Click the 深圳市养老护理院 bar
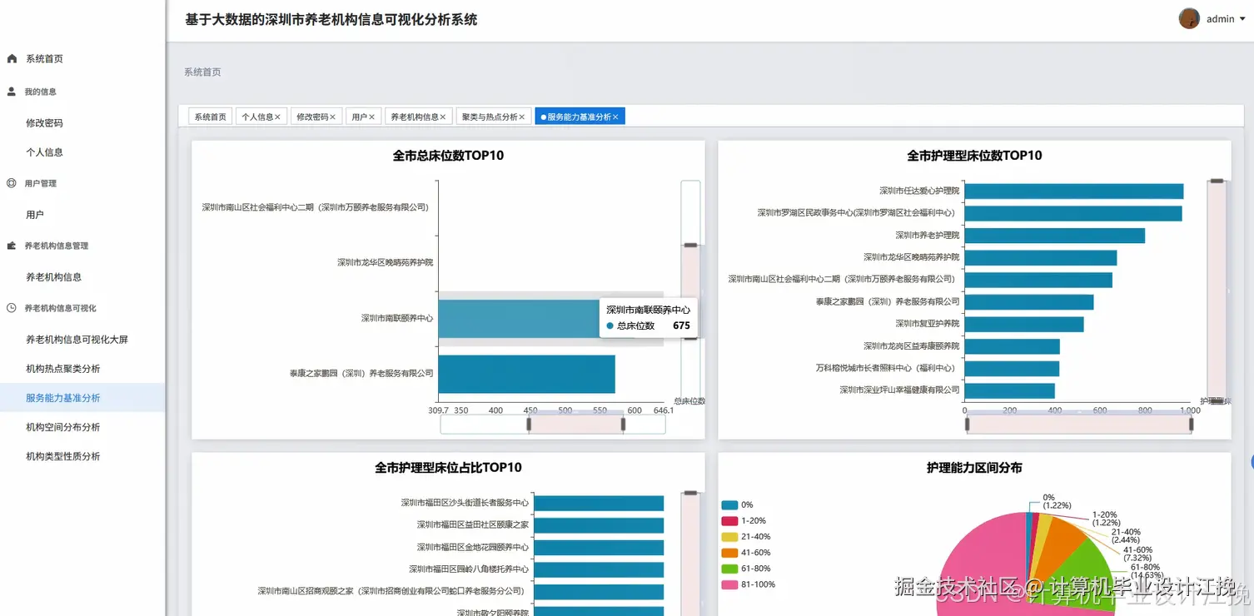This screenshot has height=616, width=1254. click(1054, 236)
